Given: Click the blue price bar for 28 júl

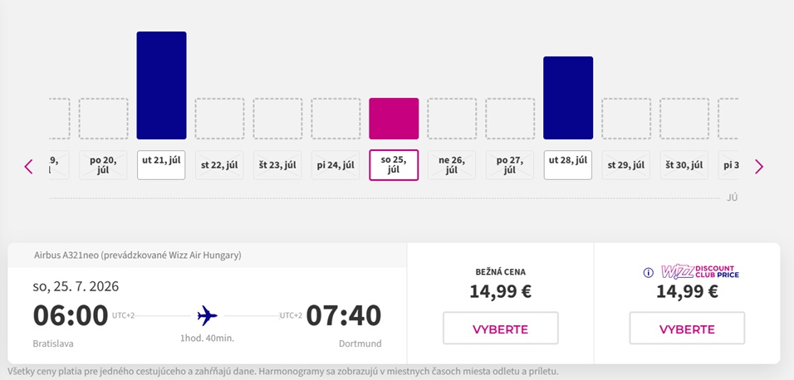Looking at the screenshot, I should click(568, 98).
